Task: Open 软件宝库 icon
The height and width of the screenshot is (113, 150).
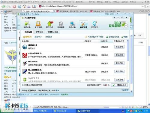Action: click(38, 25)
